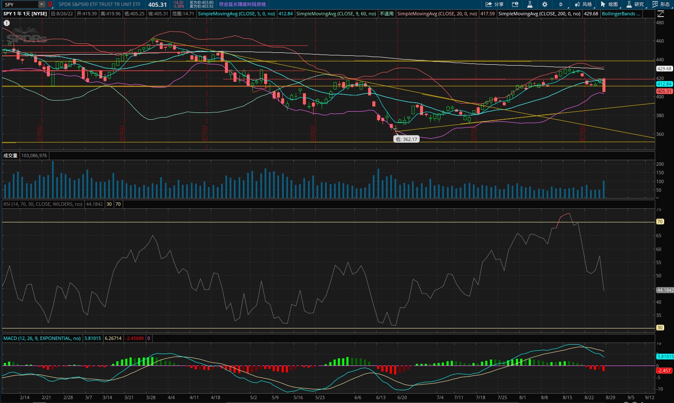Click the volume value 103,086,976
The image size is (674, 403).
coord(34,155)
